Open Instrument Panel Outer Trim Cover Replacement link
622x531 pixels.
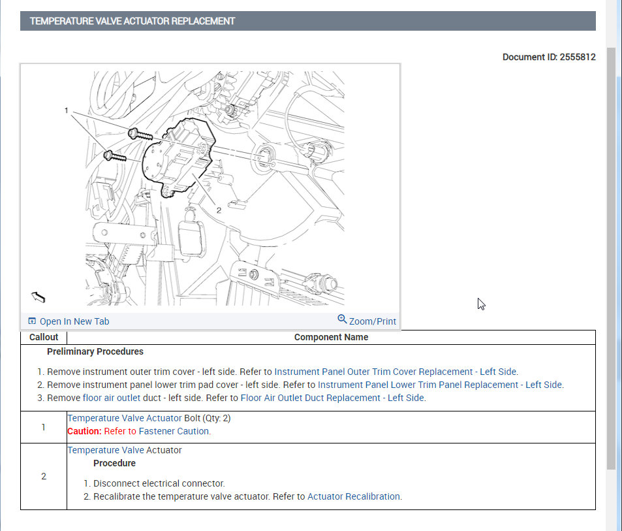tap(396, 372)
